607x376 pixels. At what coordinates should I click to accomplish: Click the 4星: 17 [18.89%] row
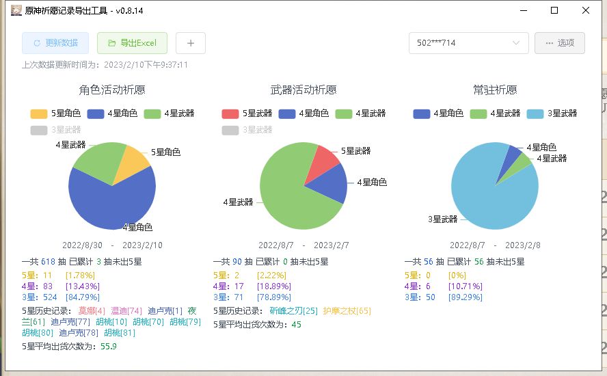click(252, 286)
